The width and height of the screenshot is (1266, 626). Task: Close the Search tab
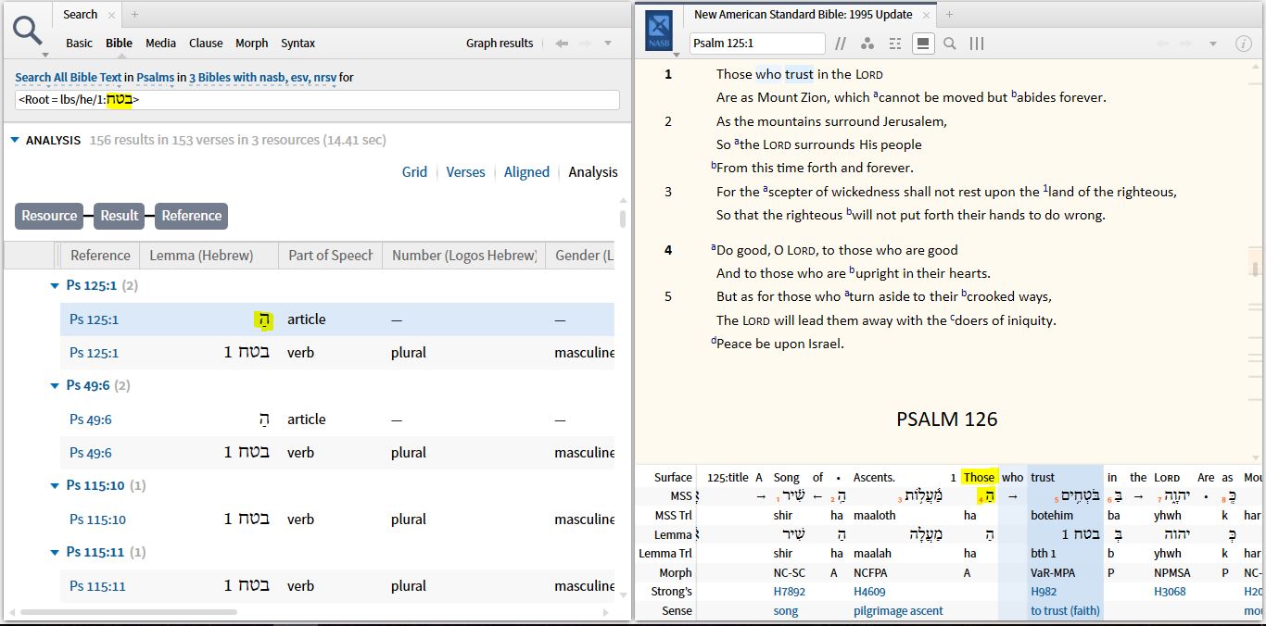click(x=112, y=15)
